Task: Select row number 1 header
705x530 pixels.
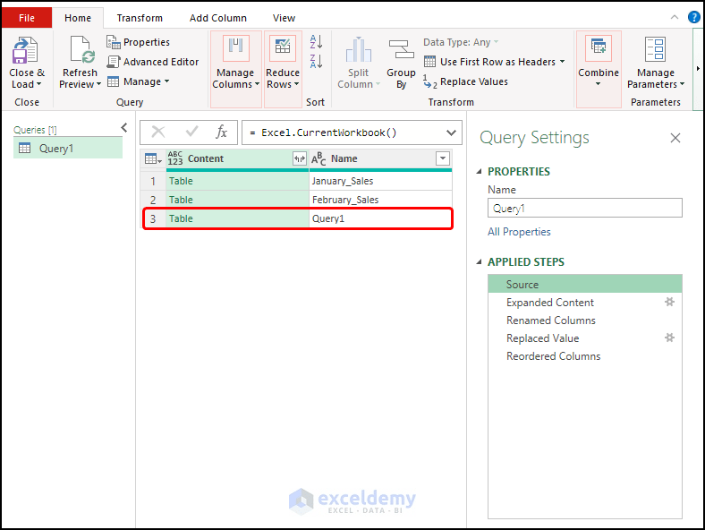Action: (x=153, y=182)
